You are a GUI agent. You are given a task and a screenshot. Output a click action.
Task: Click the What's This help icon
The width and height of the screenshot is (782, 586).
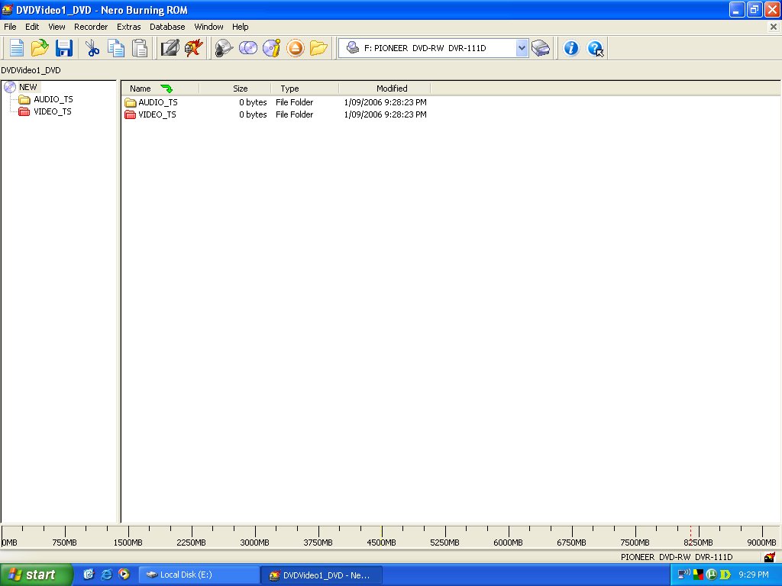click(x=595, y=48)
